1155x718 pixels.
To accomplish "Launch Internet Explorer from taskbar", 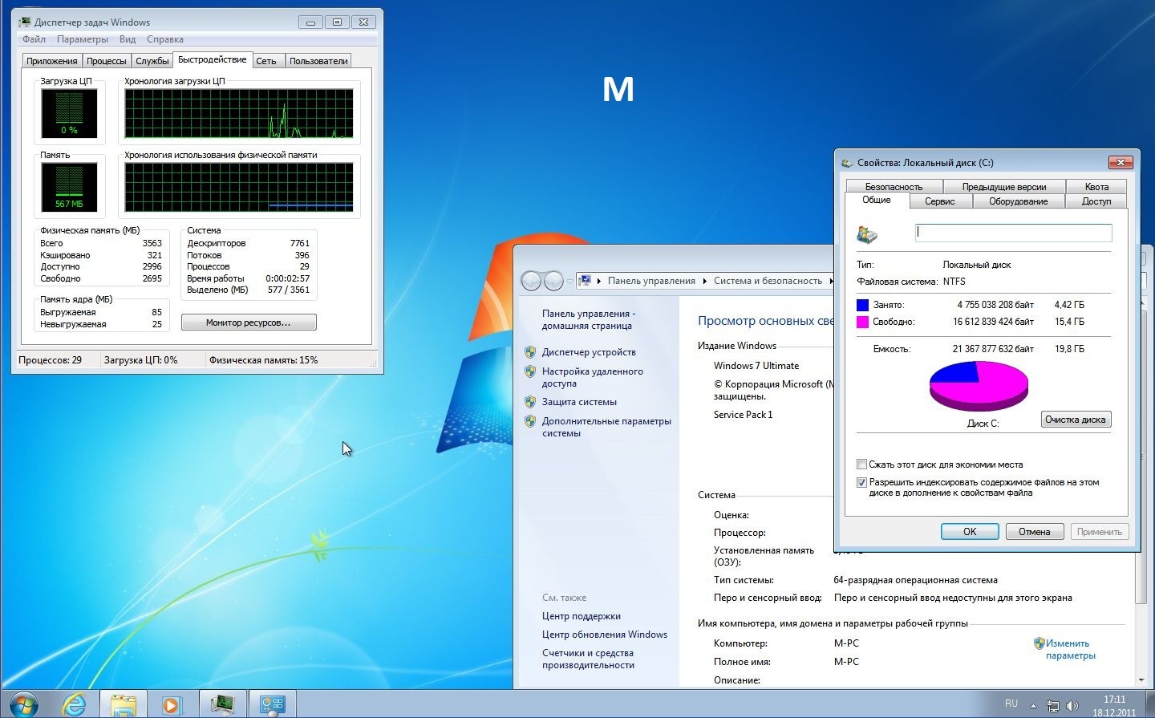I will (x=75, y=704).
